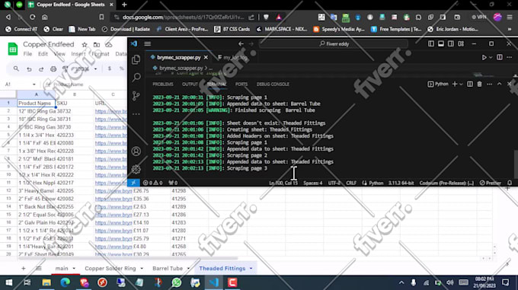Select the Copper Solder Ring sheet tab
The image size is (518, 290).
click(110, 268)
